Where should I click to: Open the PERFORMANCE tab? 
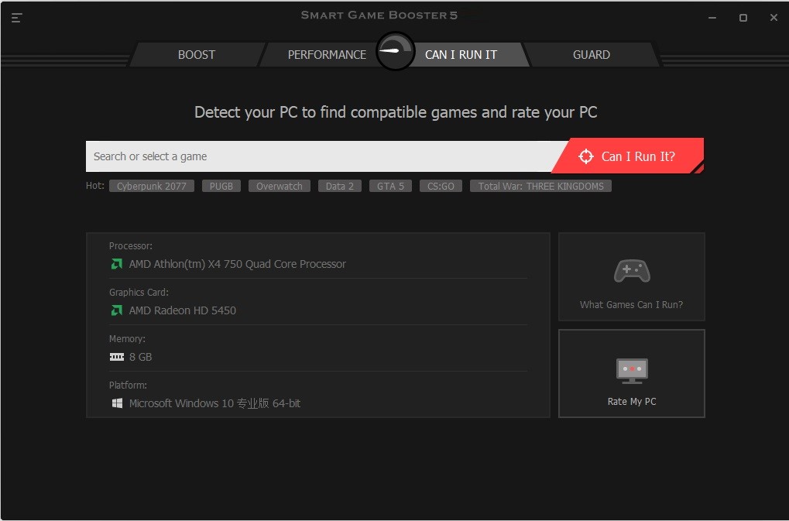click(x=327, y=54)
